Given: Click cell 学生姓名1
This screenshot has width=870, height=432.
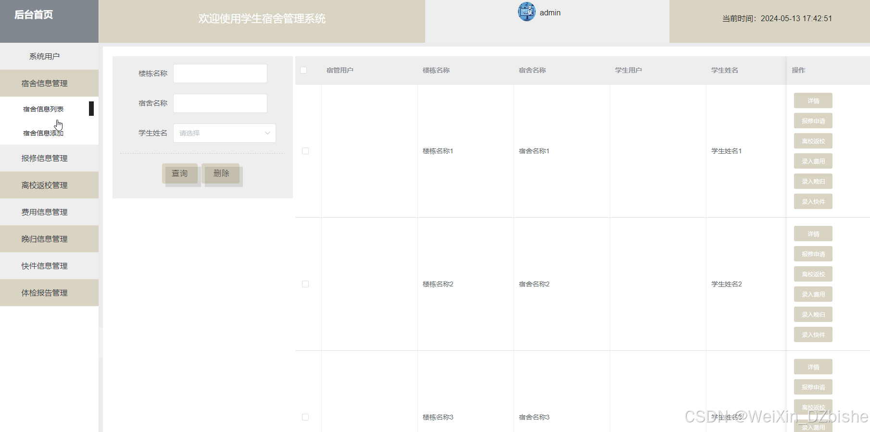Looking at the screenshot, I should [727, 151].
